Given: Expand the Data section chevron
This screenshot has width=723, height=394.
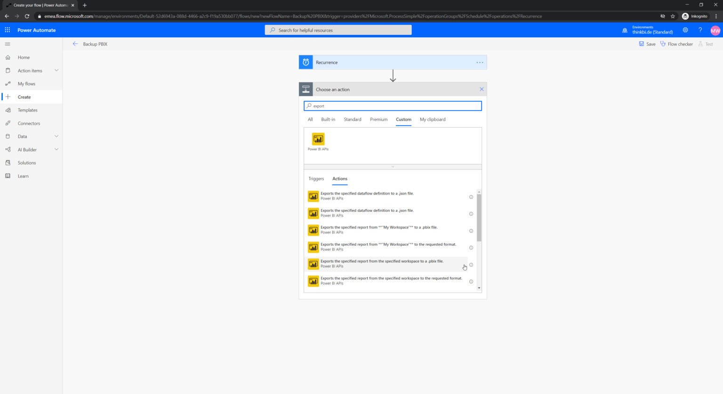Looking at the screenshot, I should (x=56, y=137).
